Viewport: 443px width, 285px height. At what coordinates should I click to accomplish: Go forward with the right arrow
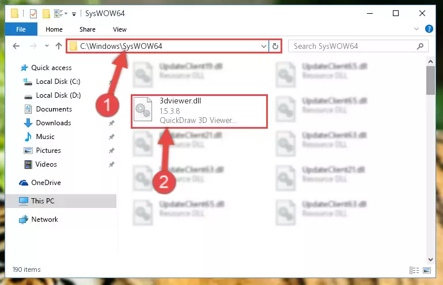coord(33,46)
